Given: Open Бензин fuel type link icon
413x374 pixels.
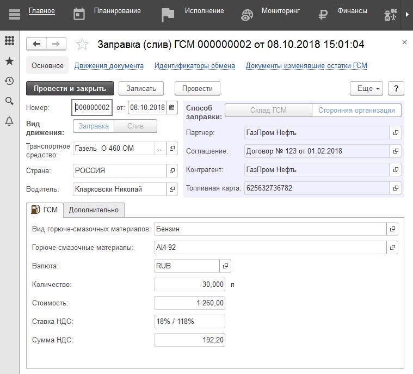Looking at the screenshot, I should point(392,229).
